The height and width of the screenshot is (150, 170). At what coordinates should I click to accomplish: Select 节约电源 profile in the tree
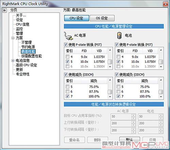pyautogui.click(x=28, y=47)
